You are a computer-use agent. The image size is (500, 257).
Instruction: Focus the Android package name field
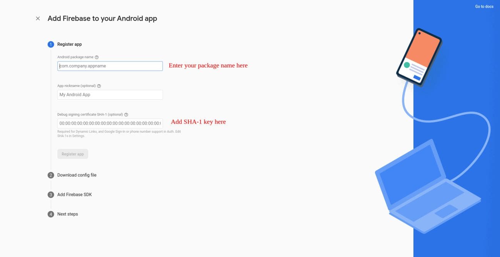tap(110, 66)
